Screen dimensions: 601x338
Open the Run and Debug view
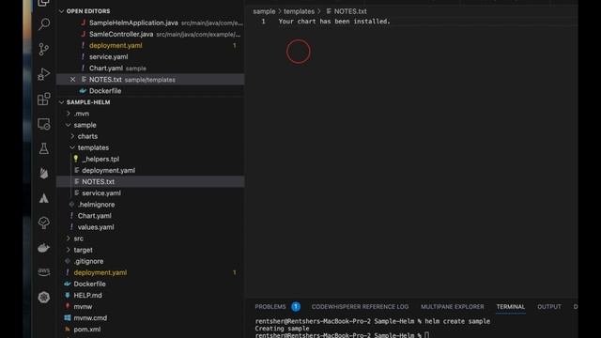point(44,74)
